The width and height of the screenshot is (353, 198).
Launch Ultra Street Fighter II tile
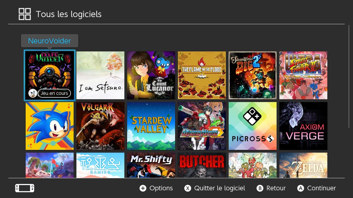click(x=304, y=75)
